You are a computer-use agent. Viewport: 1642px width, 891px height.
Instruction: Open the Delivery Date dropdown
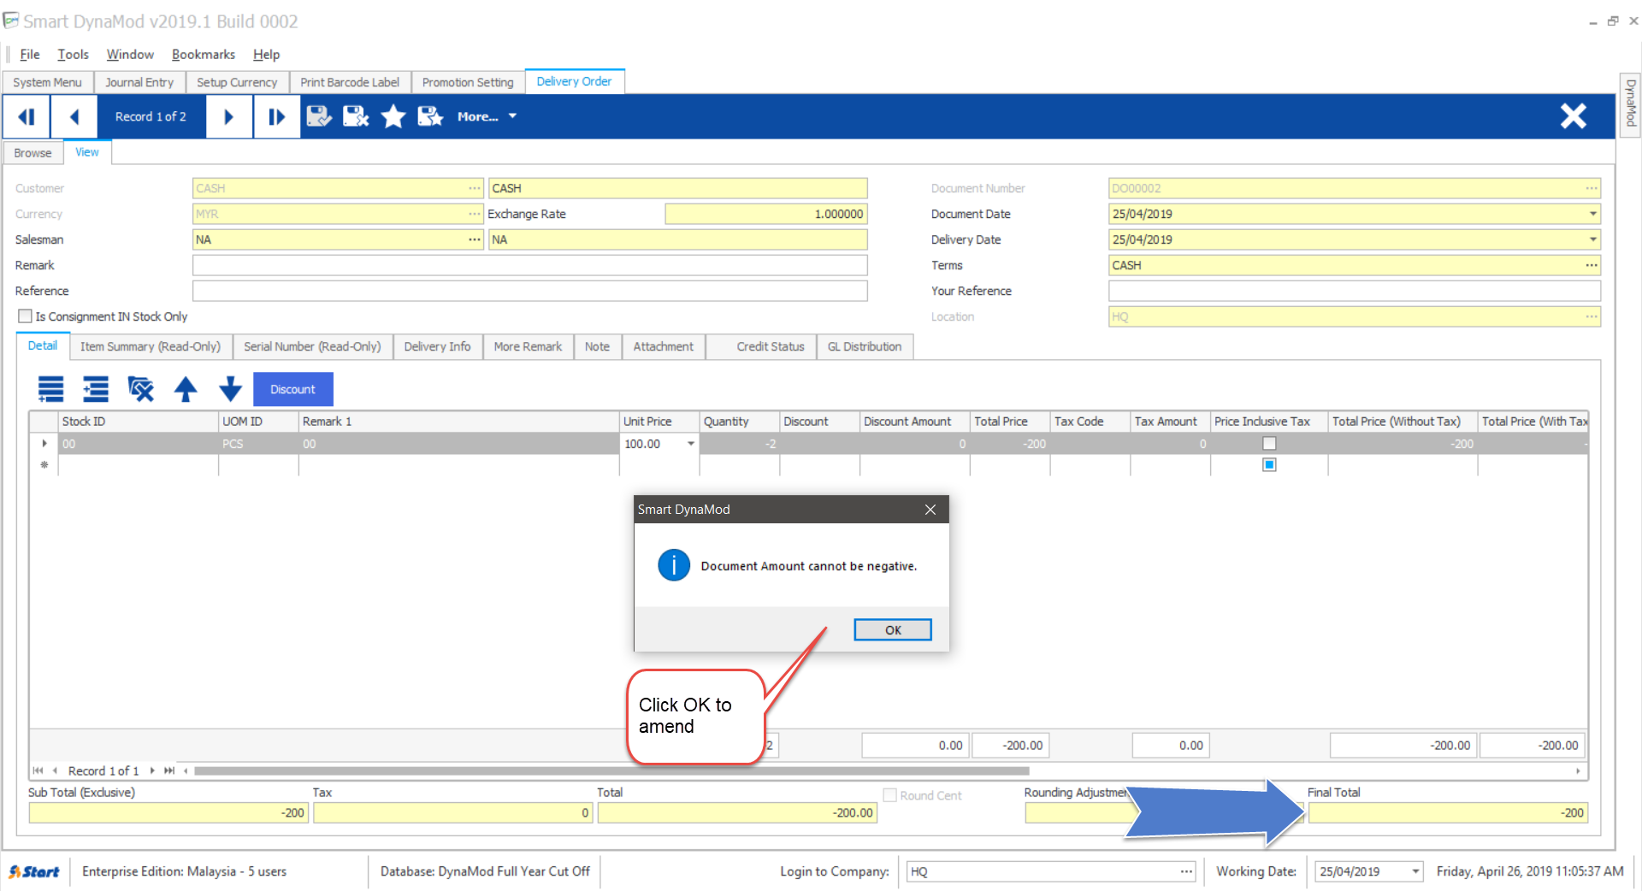pyautogui.click(x=1592, y=239)
